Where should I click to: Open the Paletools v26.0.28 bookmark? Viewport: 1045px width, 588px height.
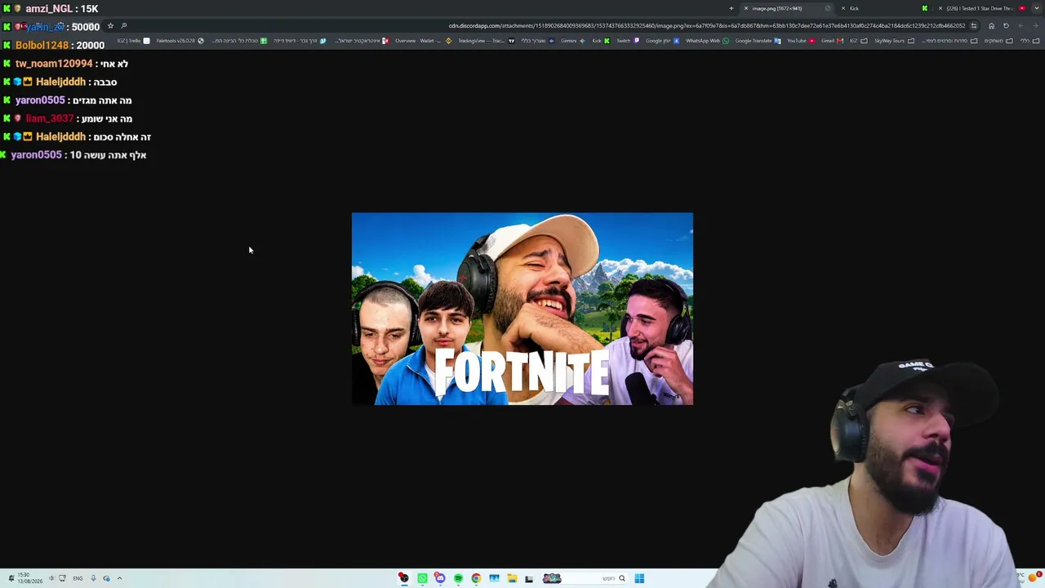pos(180,41)
